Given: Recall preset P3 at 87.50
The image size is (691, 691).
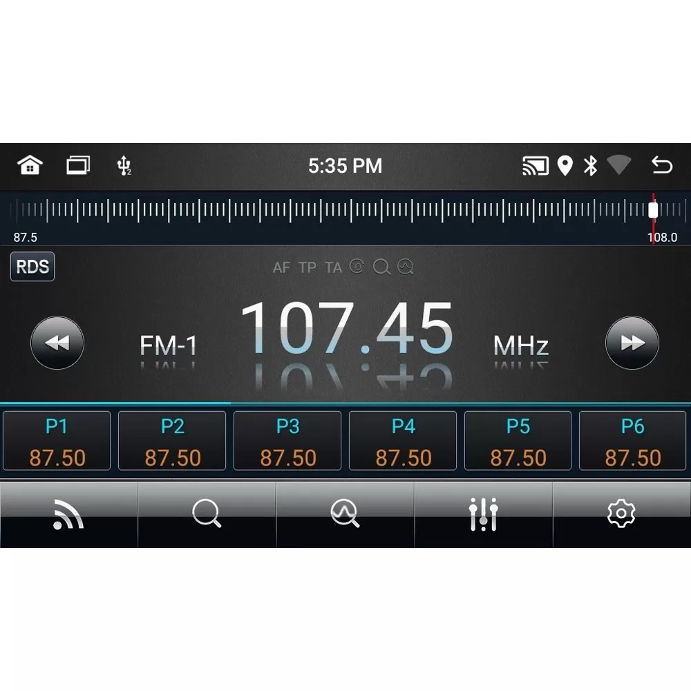Looking at the screenshot, I should point(287,440).
